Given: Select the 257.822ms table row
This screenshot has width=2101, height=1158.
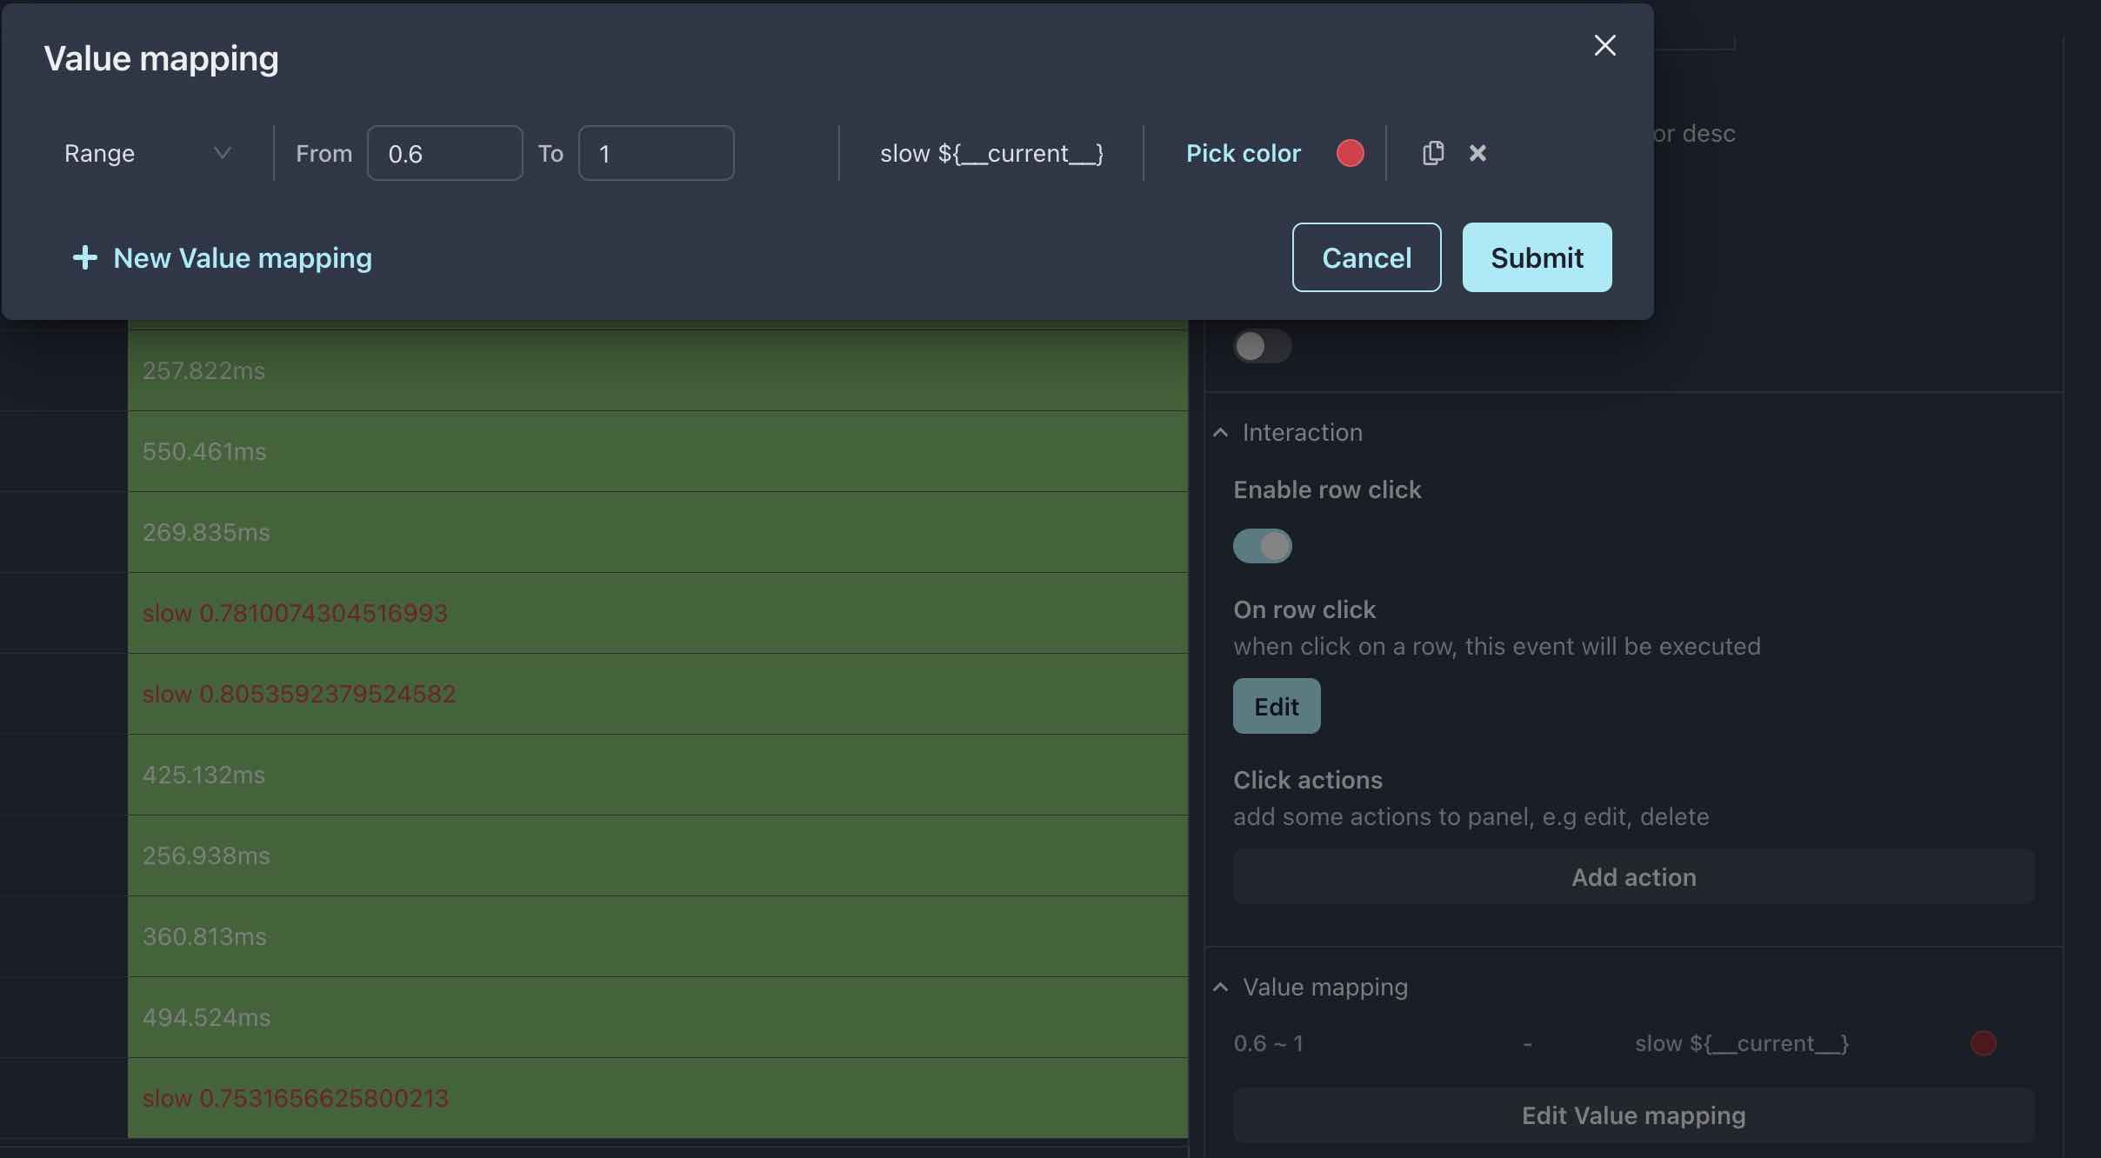Looking at the screenshot, I should point(657,370).
